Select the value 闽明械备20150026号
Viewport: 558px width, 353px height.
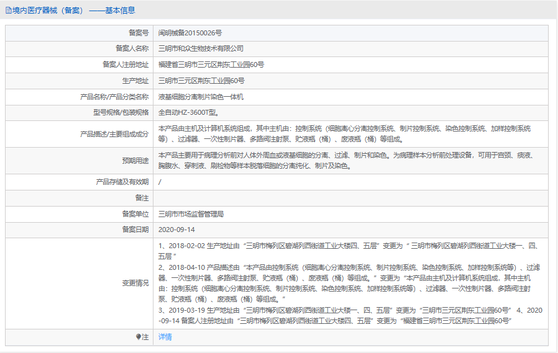(190, 33)
